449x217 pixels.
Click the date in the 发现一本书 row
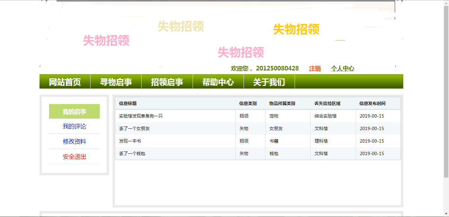point(372,141)
